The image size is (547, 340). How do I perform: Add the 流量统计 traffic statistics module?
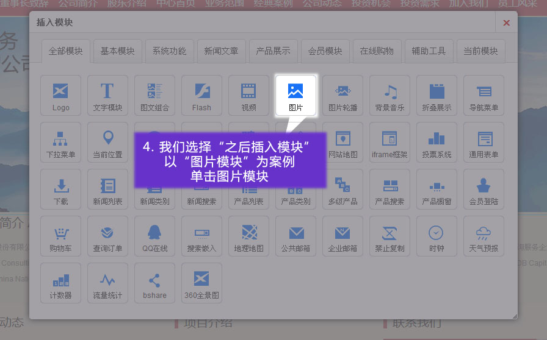pyautogui.click(x=107, y=283)
